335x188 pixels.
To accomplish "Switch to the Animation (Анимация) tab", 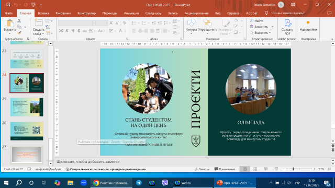I will point(131,13).
